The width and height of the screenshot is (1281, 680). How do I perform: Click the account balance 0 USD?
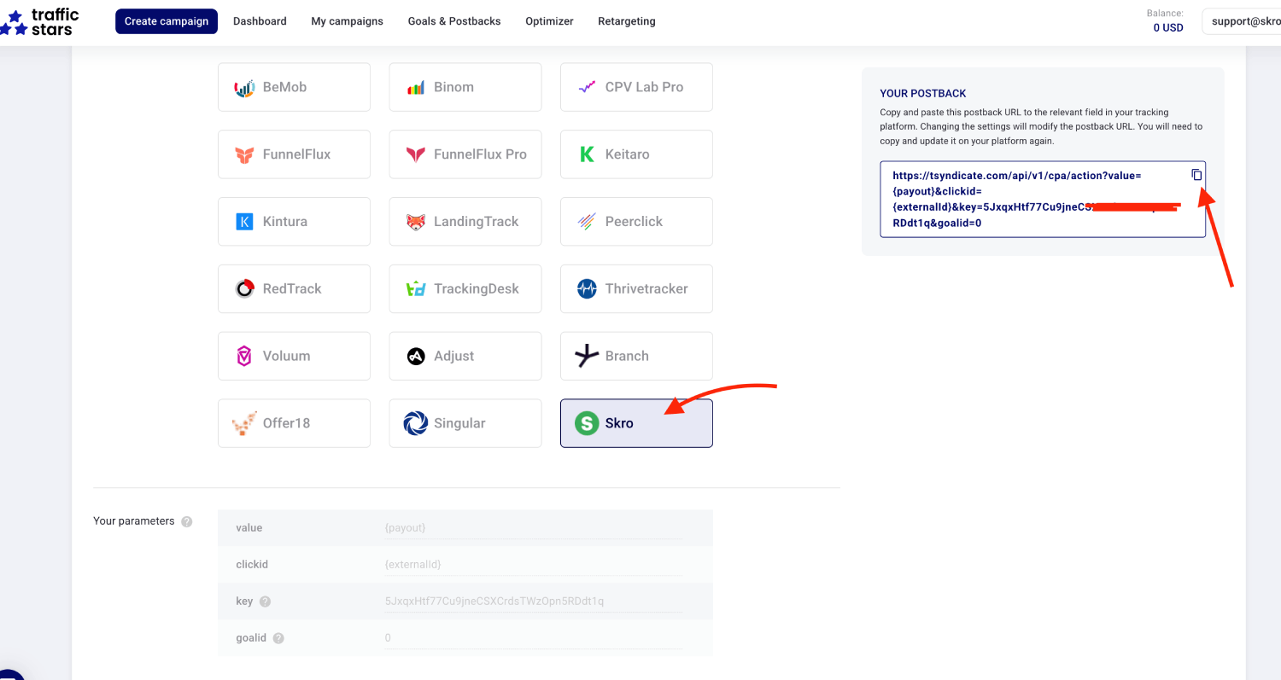1168,27
